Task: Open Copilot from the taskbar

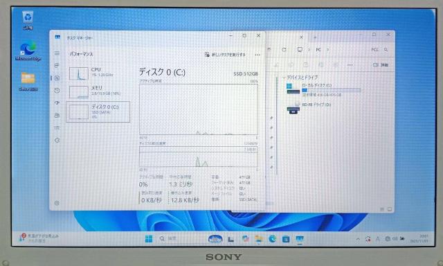Action: click(246, 239)
